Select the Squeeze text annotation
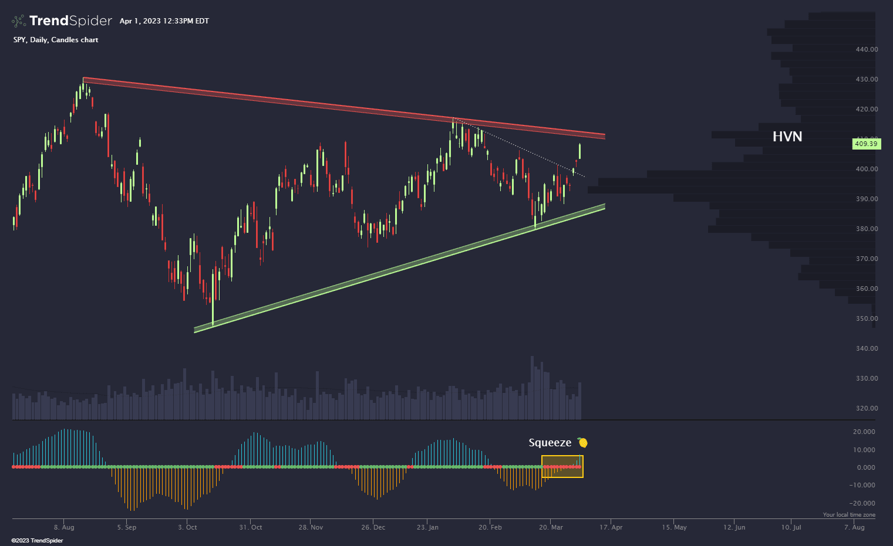Viewport: 893px width, 546px height. click(x=550, y=443)
